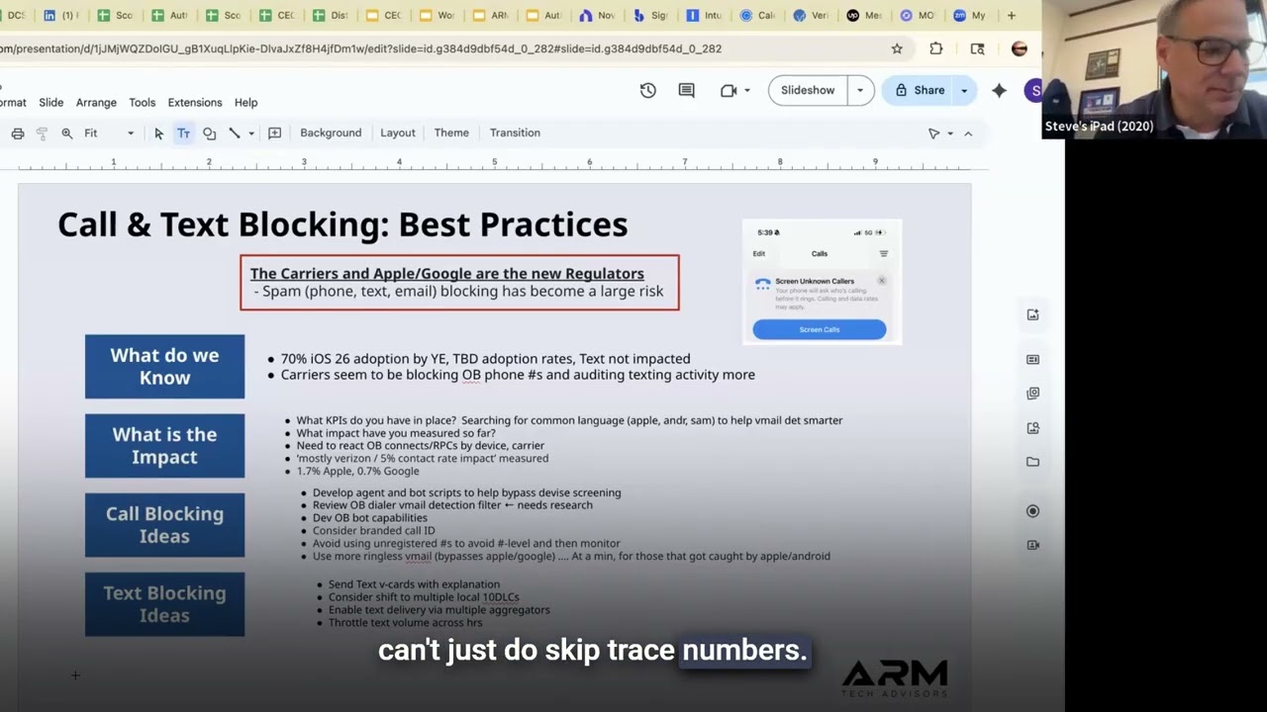This screenshot has width=1267, height=712.
Task: Click the horizontal ruler above slide
Action: point(495,162)
